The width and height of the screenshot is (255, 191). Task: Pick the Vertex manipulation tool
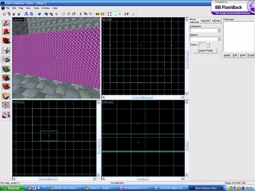click(6, 105)
